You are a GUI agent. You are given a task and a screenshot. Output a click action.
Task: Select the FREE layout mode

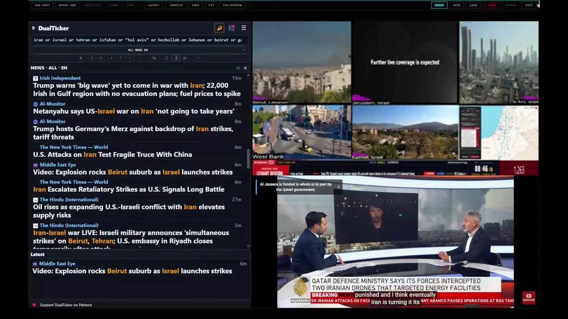pos(196,5)
